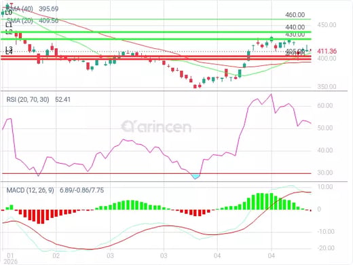Select the MACD (12, 26, 9) label

(x=30, y=190)
